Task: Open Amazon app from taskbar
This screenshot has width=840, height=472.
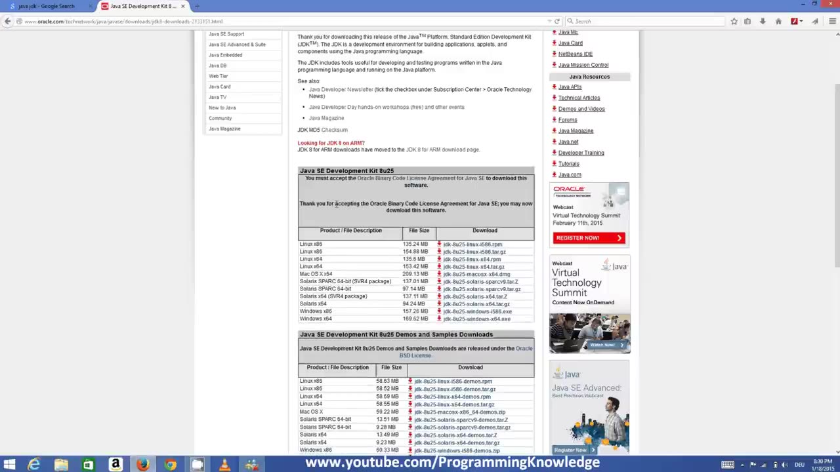Action: (115, 465)
